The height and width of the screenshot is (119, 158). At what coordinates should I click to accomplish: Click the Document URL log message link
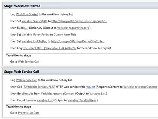(x=50, y=48)
